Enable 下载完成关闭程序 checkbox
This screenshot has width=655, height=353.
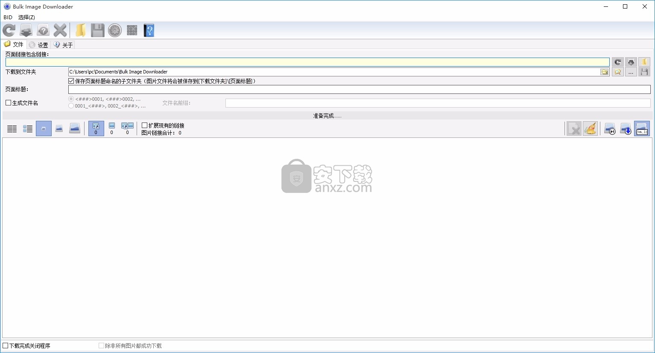pyautogui.click(x=6, y=346)
